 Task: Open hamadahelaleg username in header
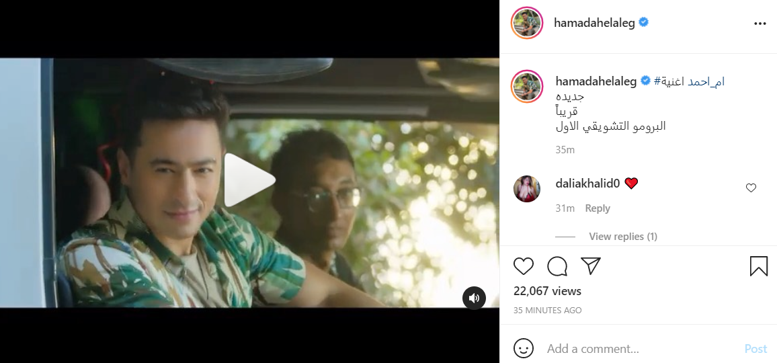coord(594,23)
